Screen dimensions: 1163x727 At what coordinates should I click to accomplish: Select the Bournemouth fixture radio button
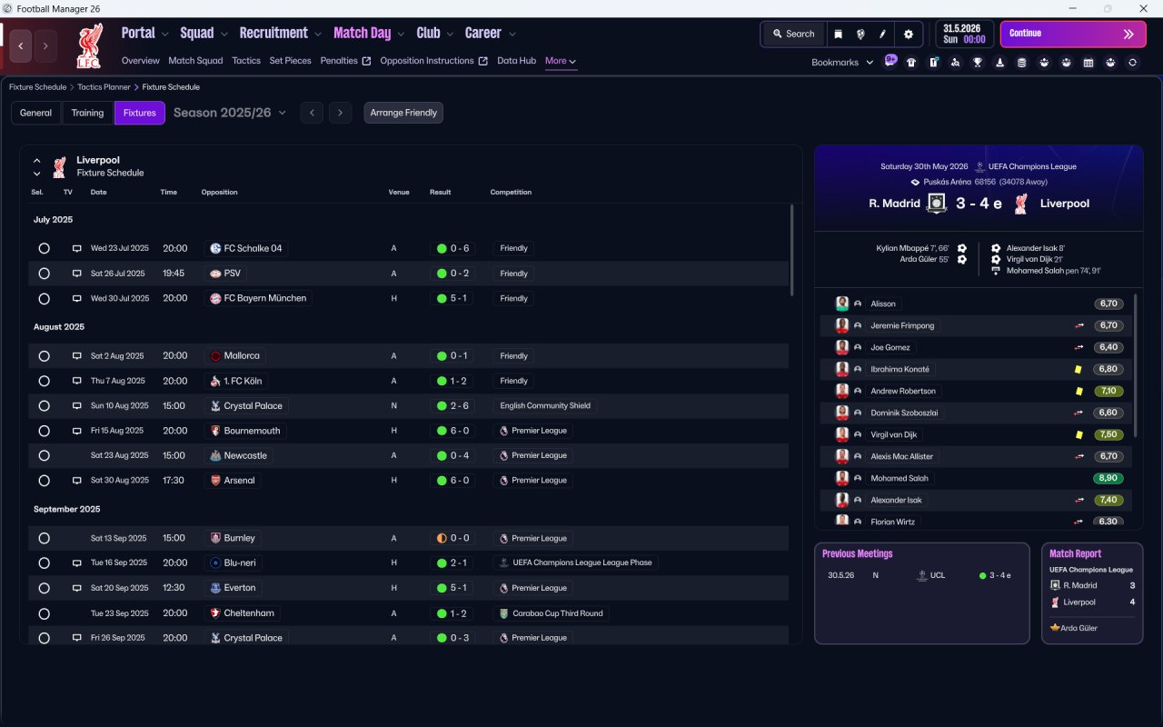[x=44, y=431]
